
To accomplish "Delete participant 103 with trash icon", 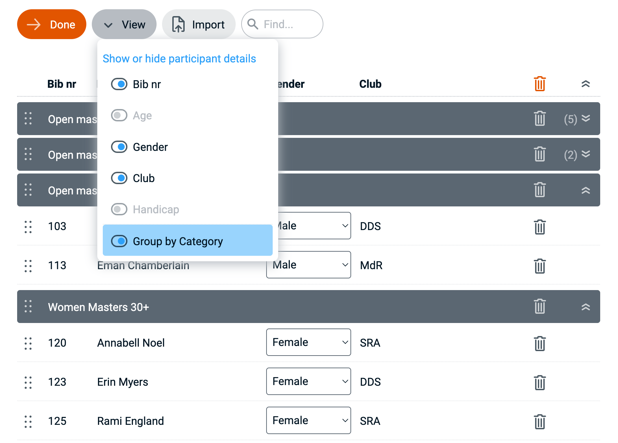I will (x=540, y=227).
